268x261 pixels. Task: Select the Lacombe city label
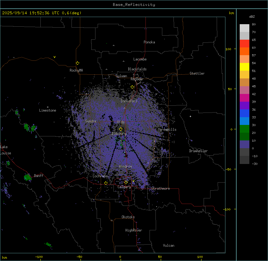[140, 59]
